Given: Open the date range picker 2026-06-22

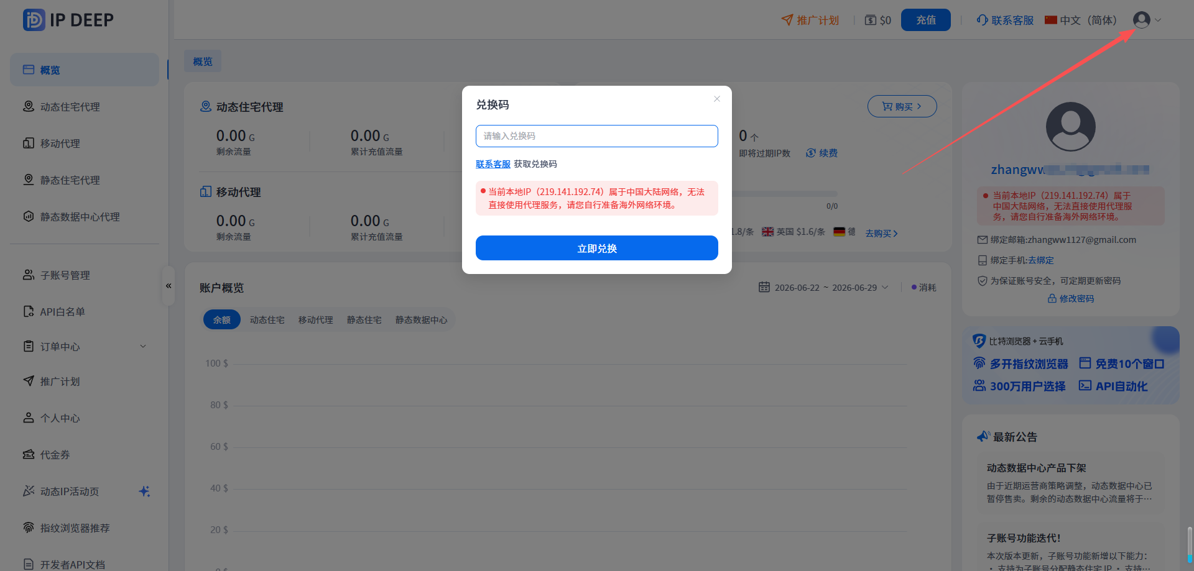Looking at the screenshot, I should click(x=826, y=288).
